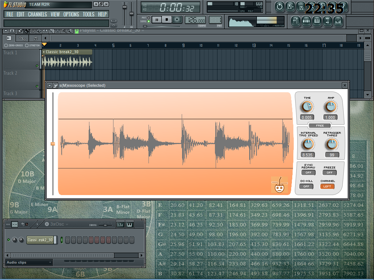This screenshot has height=280, width=374.
Task: Click the undo history circular arrow icon
Action: point(279,7)
